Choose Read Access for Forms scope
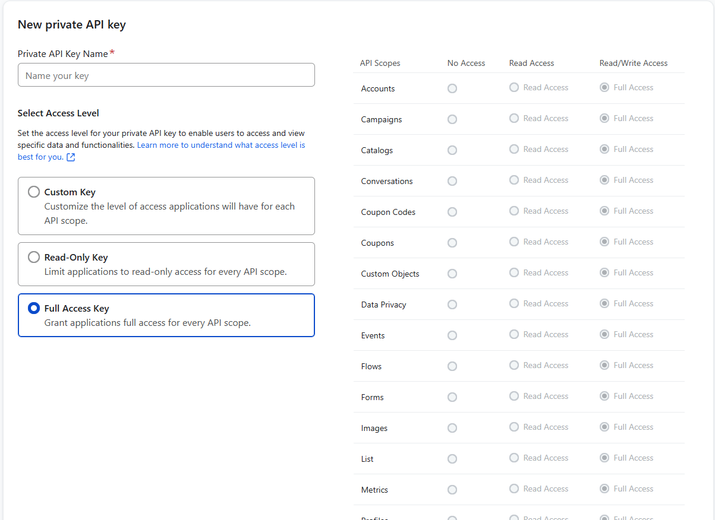Viewport: 715px width, 520px height. (514, 396)
